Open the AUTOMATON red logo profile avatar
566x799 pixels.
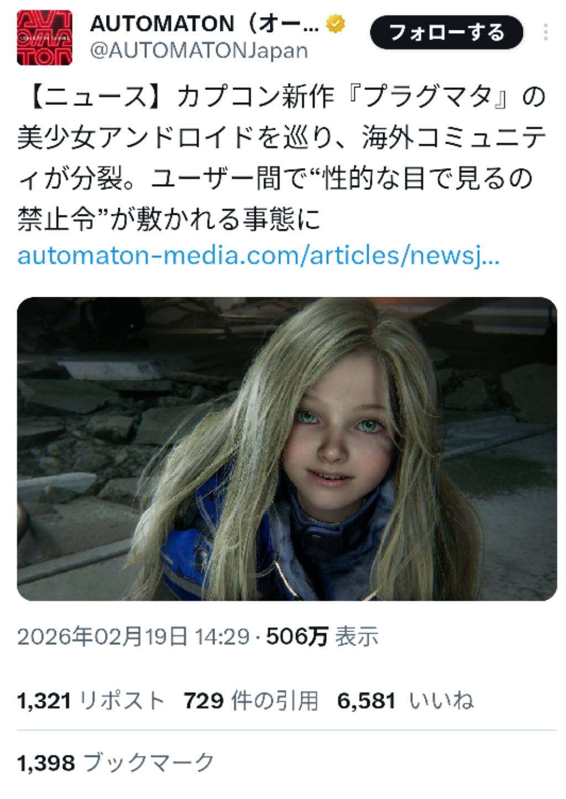coord(45,38)
